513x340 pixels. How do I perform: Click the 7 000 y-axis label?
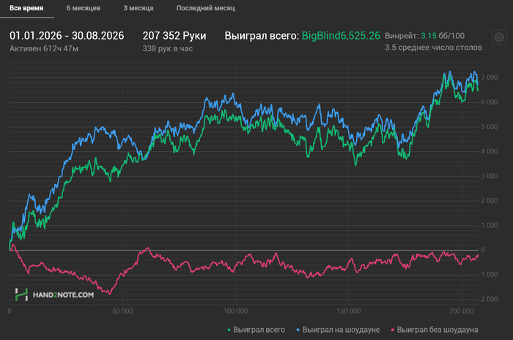(x=490, y=78)
